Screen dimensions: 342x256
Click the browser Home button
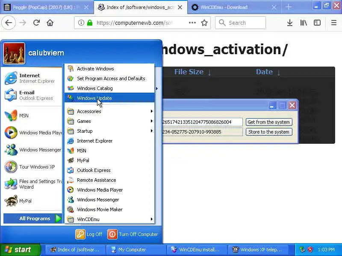pyautogui.click(x=50, y=23)
